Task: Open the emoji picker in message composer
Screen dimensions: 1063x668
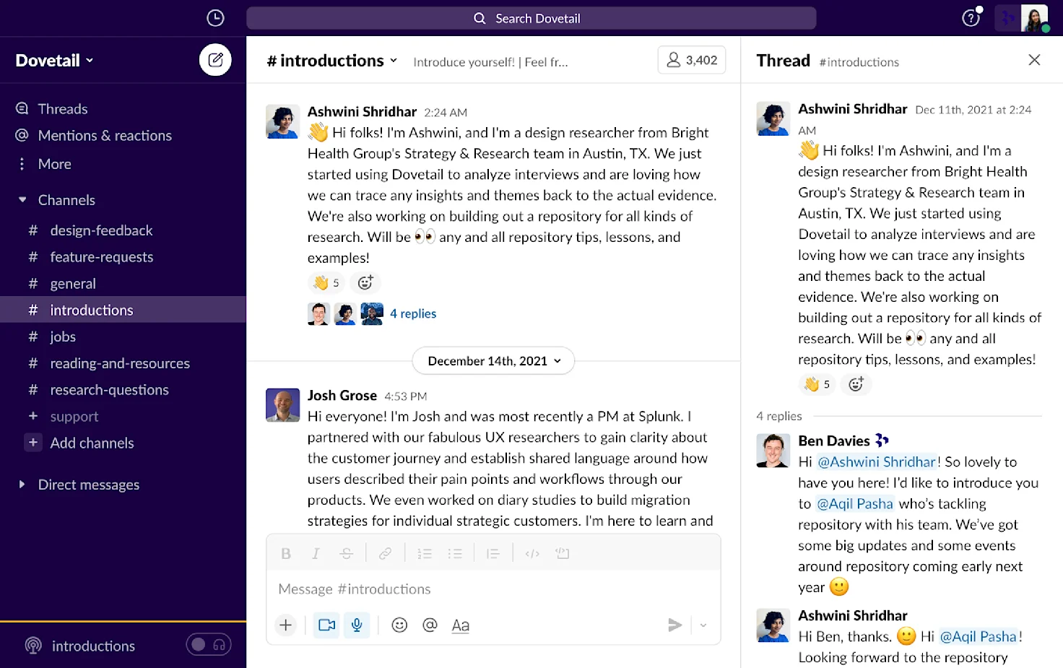Action: click(399, 625)
